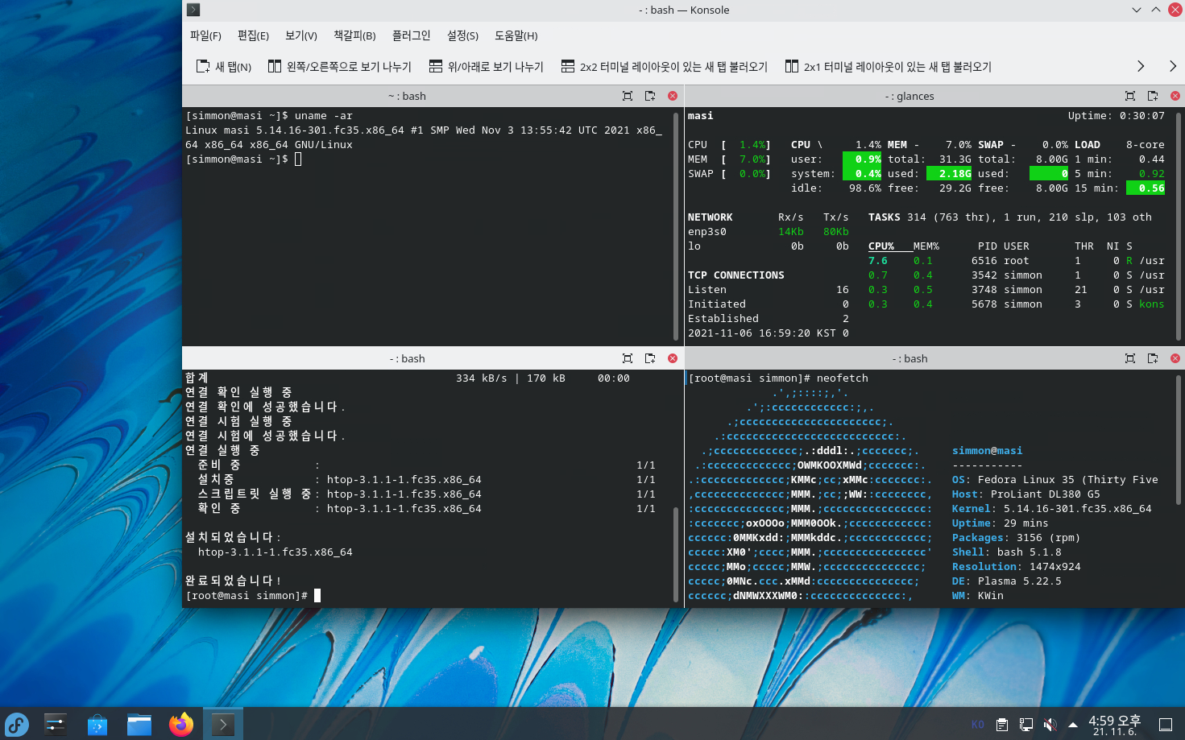Open the 플러그인 menu

[x=412, y=35]
